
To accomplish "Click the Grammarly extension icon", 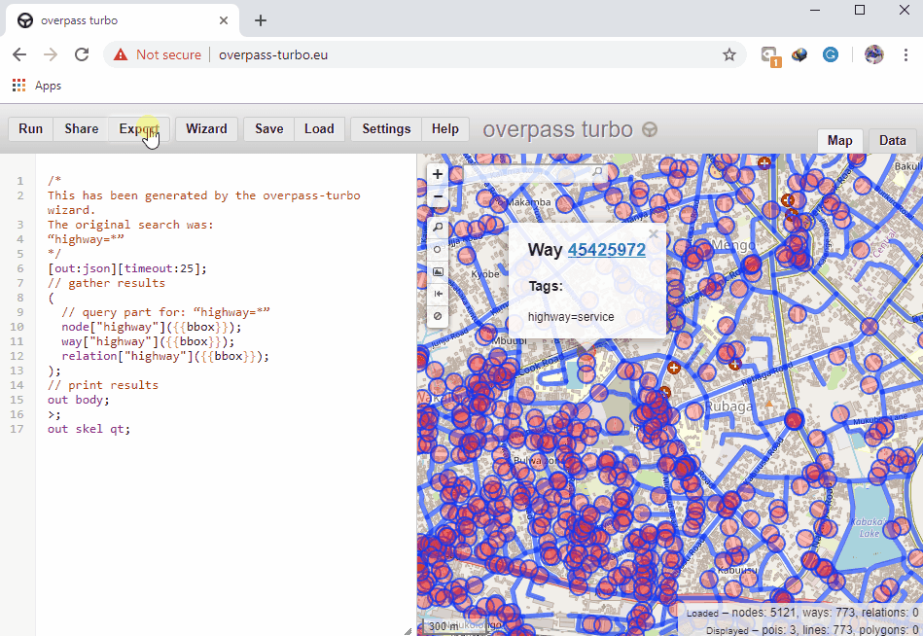I will click(832, 55).
